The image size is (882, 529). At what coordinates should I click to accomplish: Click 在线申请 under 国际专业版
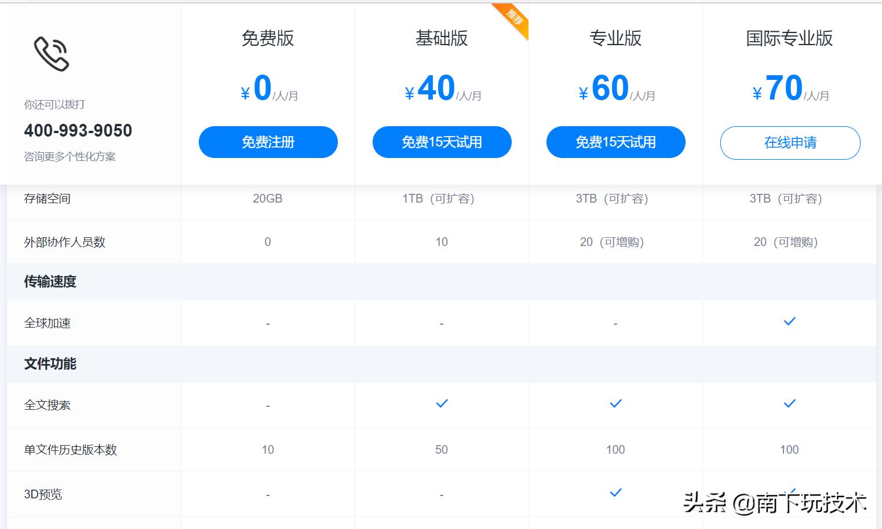tap(789, 143)
